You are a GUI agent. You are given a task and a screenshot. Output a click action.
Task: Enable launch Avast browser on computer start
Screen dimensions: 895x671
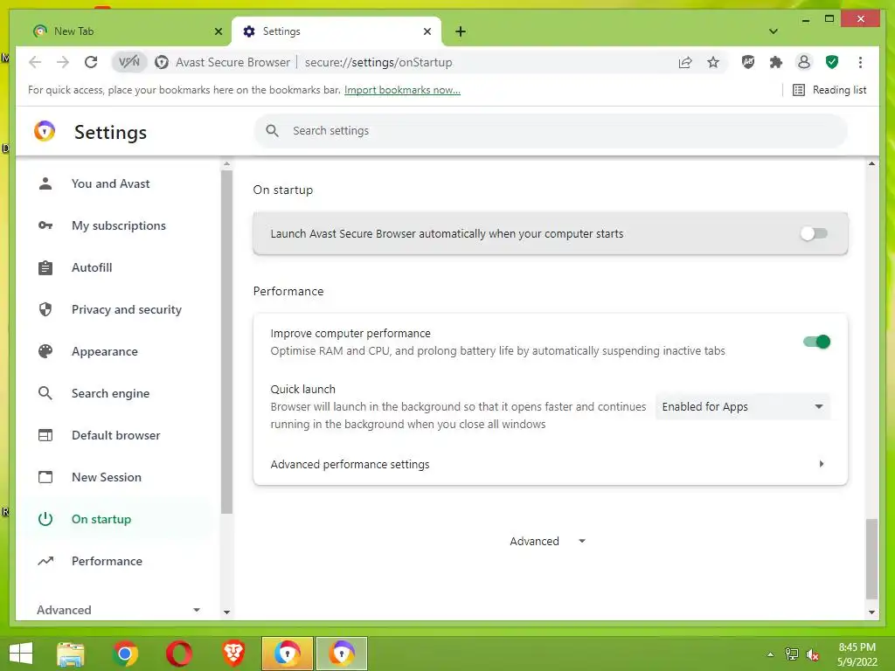coord(814,233)
